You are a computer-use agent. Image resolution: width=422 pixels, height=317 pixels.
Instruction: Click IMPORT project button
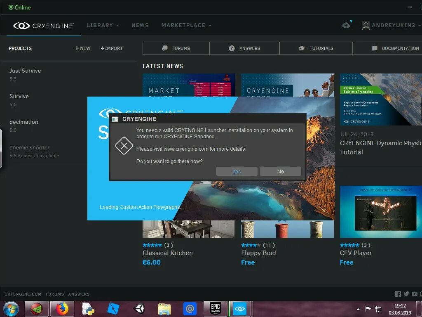(x=112, y=48)
